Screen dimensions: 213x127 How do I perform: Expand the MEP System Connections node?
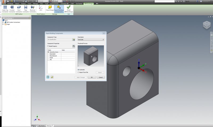pyautogui.click(x=3, y=22)
